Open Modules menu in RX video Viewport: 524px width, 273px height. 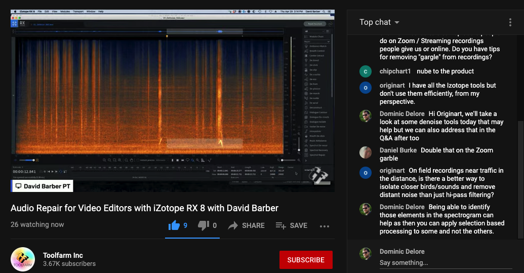[x=65, y=11]
